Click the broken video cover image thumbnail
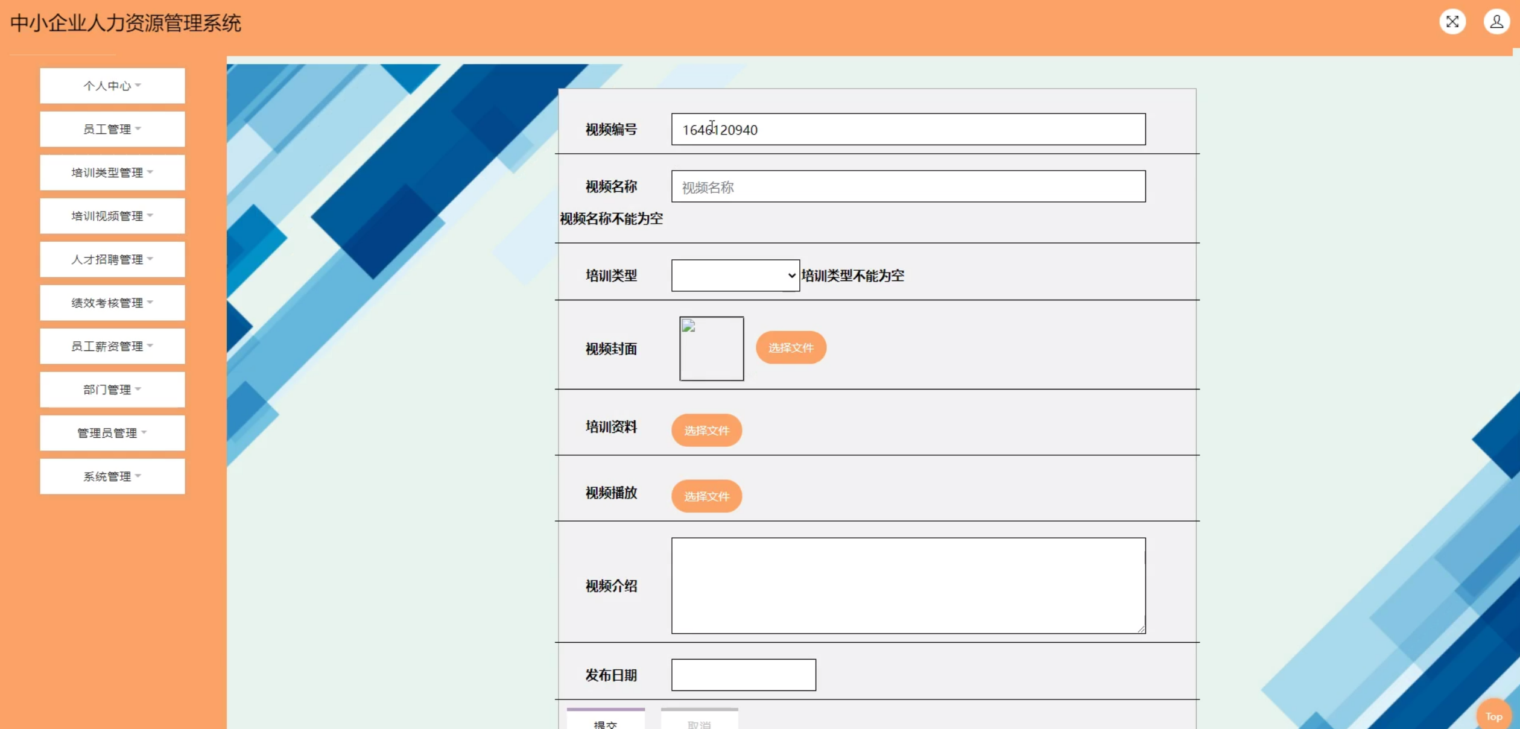The width and height of the screenshot is (1520, 729). (x=711, y=349)
